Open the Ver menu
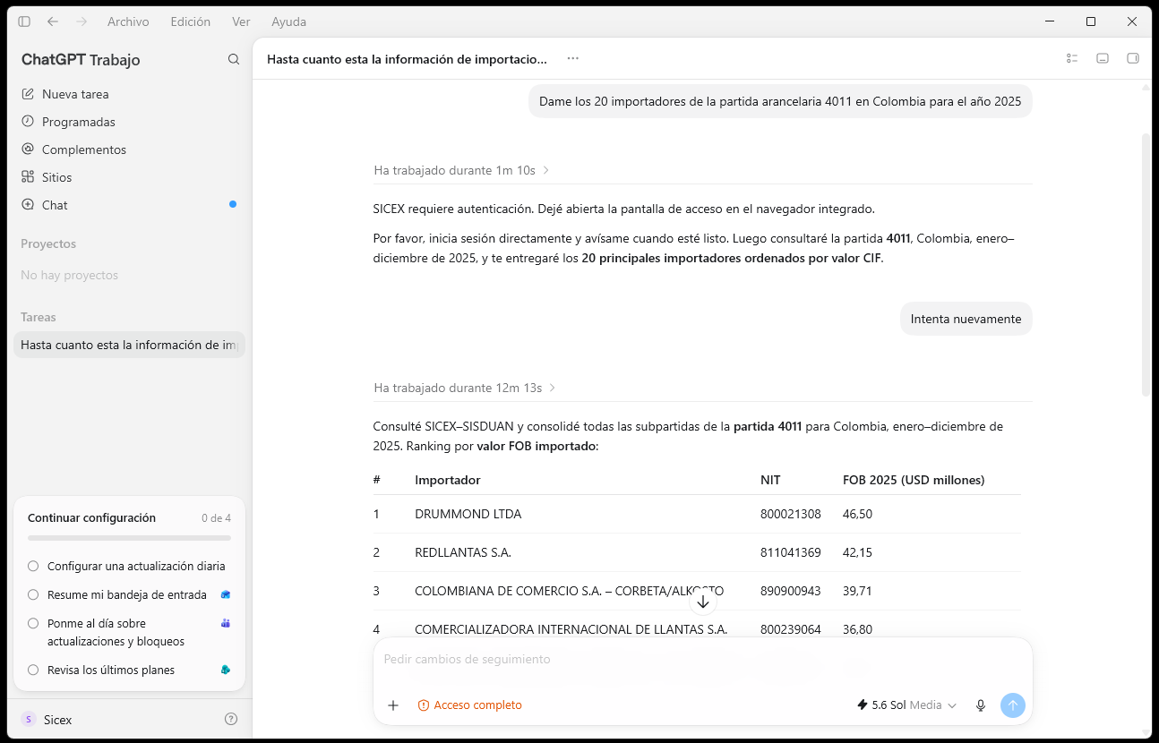The image size is (1159, 743). [241, 21]
